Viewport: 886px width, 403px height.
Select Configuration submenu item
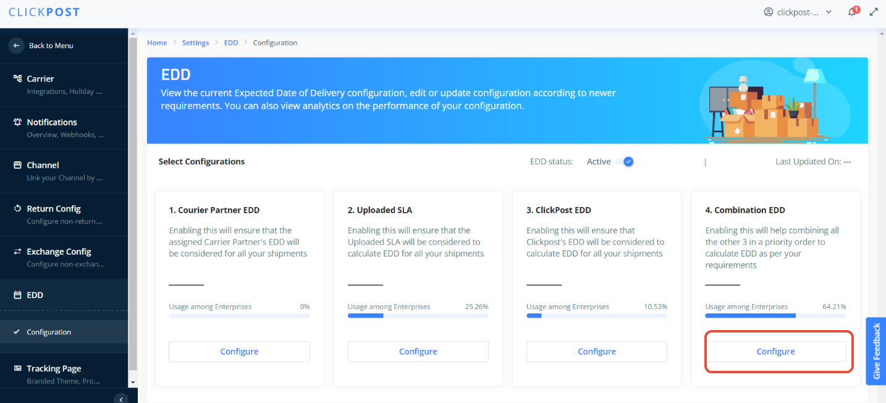click(x=64, y=332)
